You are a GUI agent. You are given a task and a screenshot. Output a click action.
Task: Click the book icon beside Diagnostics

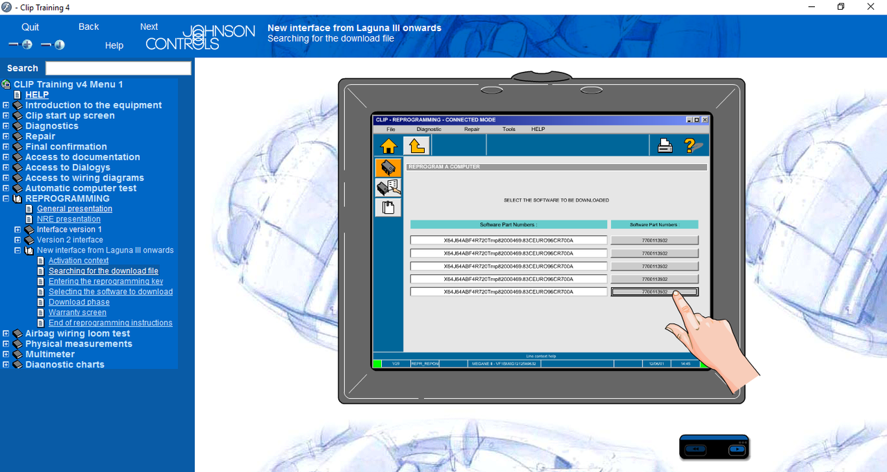17,126
